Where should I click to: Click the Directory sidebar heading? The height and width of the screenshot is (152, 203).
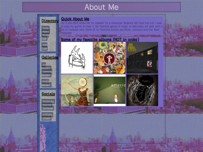coord(50,21)
